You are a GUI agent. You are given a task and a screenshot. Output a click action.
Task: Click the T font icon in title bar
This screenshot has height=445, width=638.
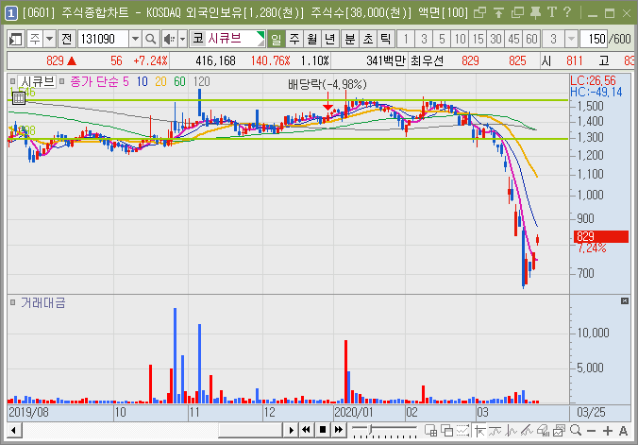(552, 13)
